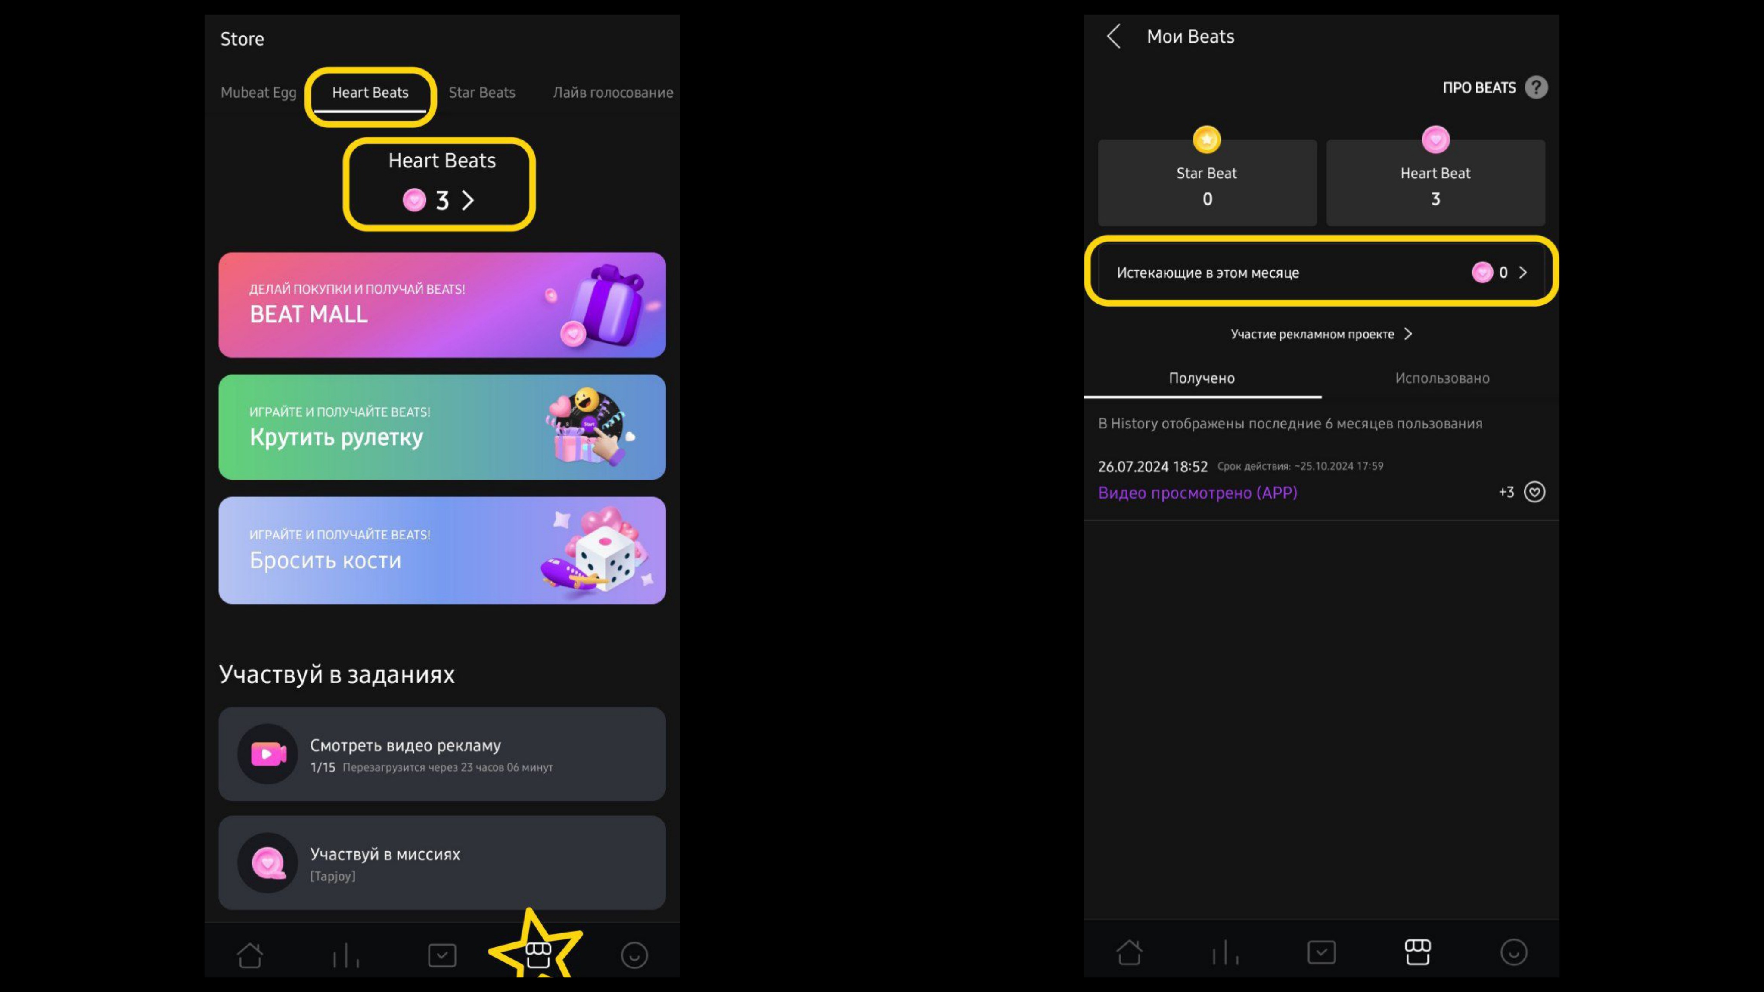Tap the checkmark vote icon on Store screen
The width and height of the screenshot is (1764, 992).
(442, 955)
